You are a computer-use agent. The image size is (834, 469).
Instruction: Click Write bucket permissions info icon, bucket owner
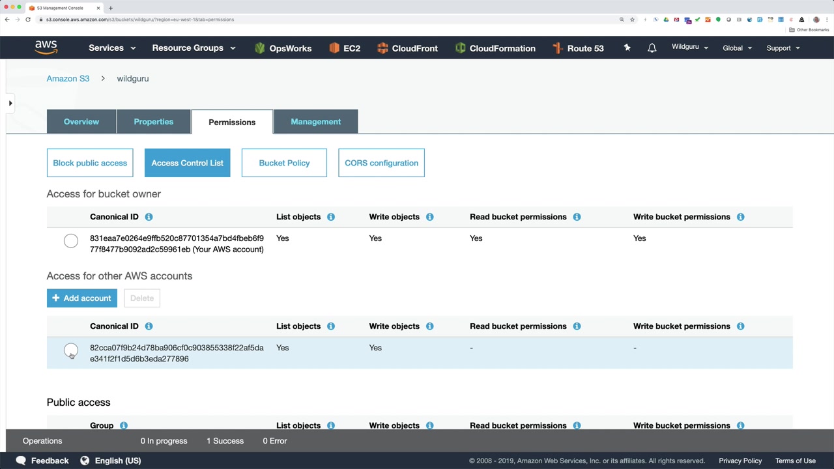tap(740, 217)
